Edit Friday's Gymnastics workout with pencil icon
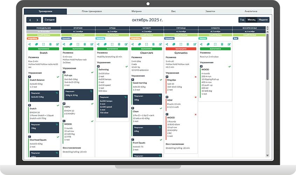This screenshot has height=175, width=296. [195, 44]
